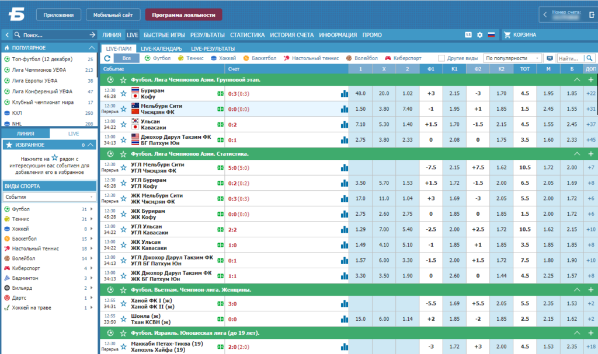Image resolution: width=598 pixels, height=354 pixels.
Task: Open settings gear in top navigation
Action: click(480, 34)
